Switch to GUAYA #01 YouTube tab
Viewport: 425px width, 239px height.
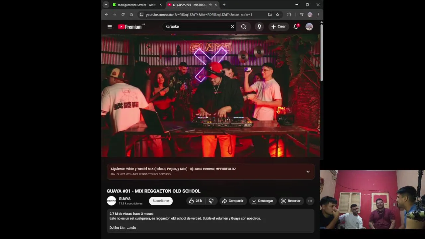(190, 5)
